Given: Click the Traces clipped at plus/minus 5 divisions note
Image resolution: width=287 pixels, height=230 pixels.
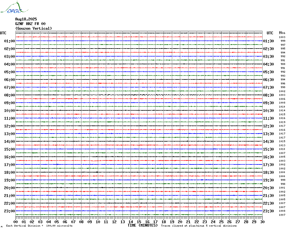Looking at the screenshot, I should (x=199, y=226).
